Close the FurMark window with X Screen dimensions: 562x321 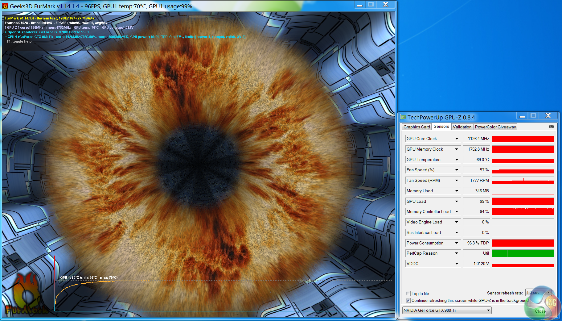[385, 5]
